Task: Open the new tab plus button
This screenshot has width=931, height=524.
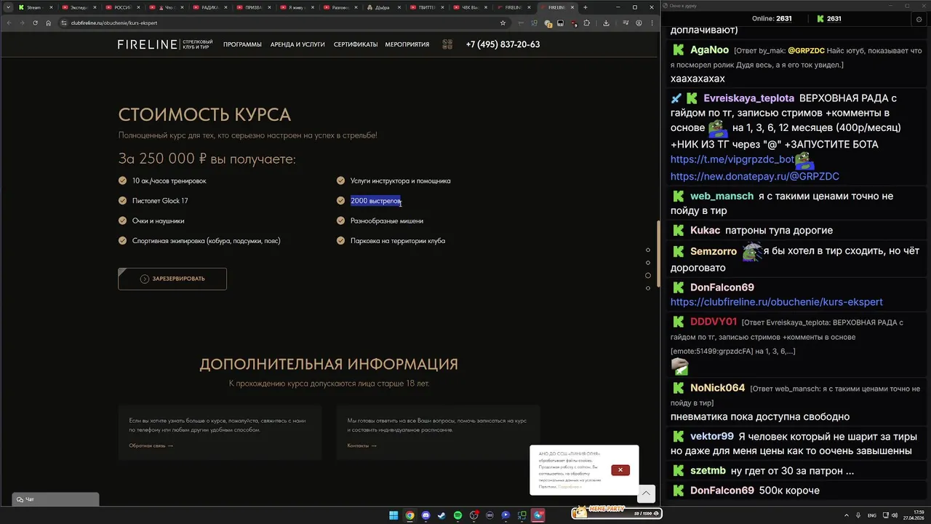Action: pyautogui.click(x=585, y=7)
